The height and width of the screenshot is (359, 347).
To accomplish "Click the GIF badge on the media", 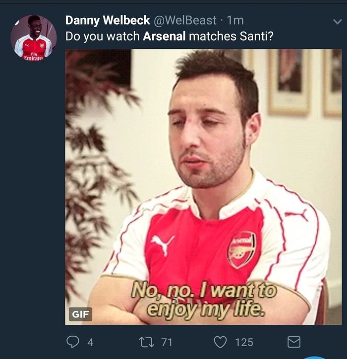I will click(x=80, y=314).
